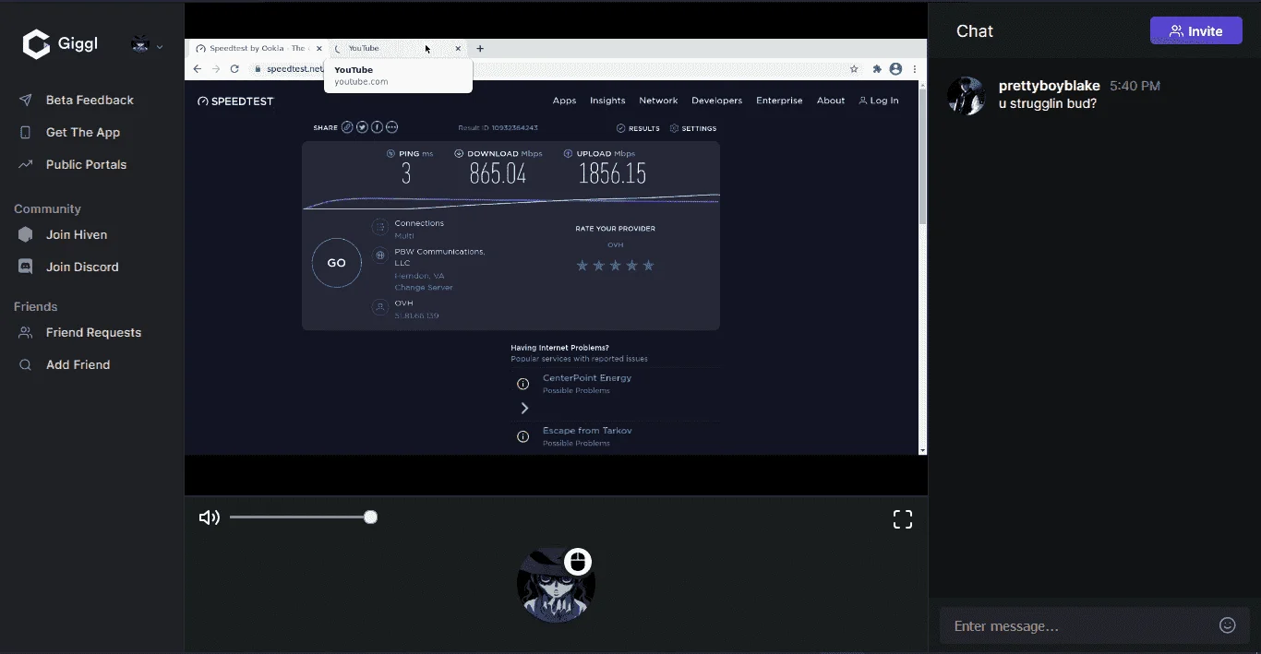The height and width of the screenshot is (654, 1261).
Task: Click the Result ID 10932364243 text
Action: [x=498, y=128]
